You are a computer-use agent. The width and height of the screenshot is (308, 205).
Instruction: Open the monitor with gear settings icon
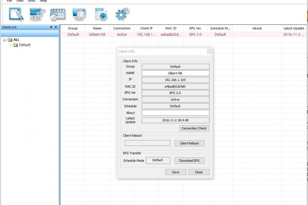point(37,14)
